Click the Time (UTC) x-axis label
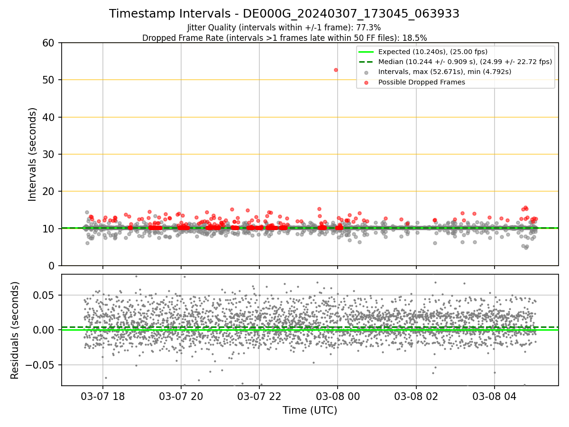 (x=310, y=410)
